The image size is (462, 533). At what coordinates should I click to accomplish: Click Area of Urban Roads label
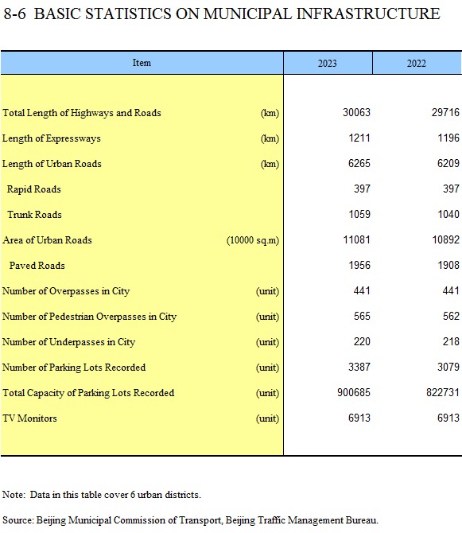47,240
